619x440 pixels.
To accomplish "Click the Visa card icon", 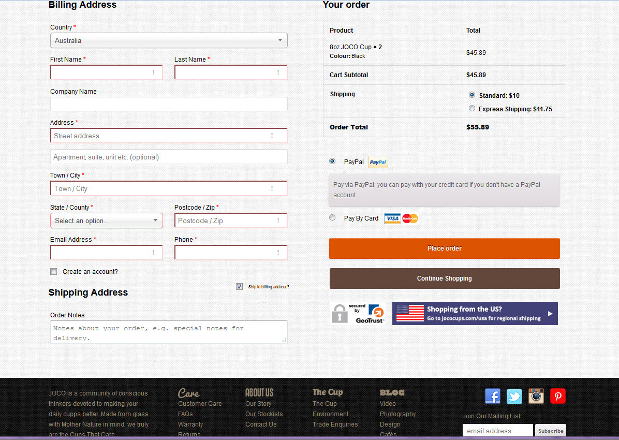I will coord(392,218).
